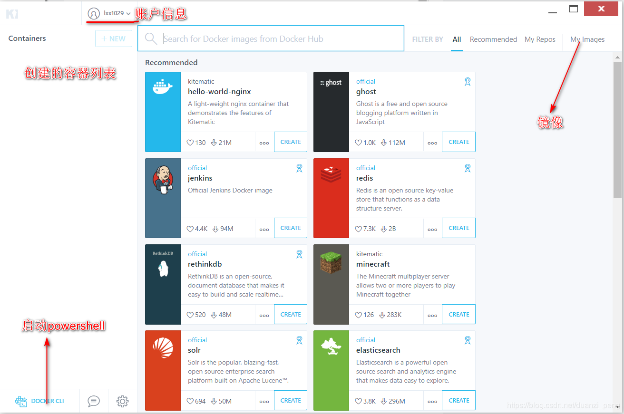The width and height of the screenshot is (624, 414).
Task: Click the vertical scrollbar thumb
Action: click(x=617, y=129)
